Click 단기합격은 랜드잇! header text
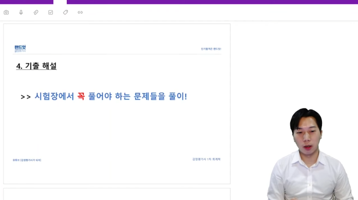The height and width of the screenshot is (200, 358). click(211, 49)
